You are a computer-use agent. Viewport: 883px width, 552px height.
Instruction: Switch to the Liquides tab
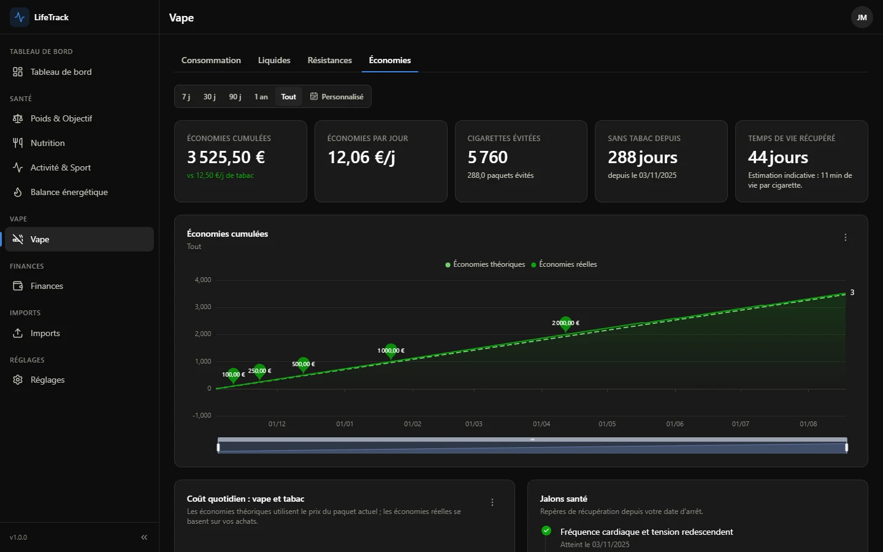point(274,60)
